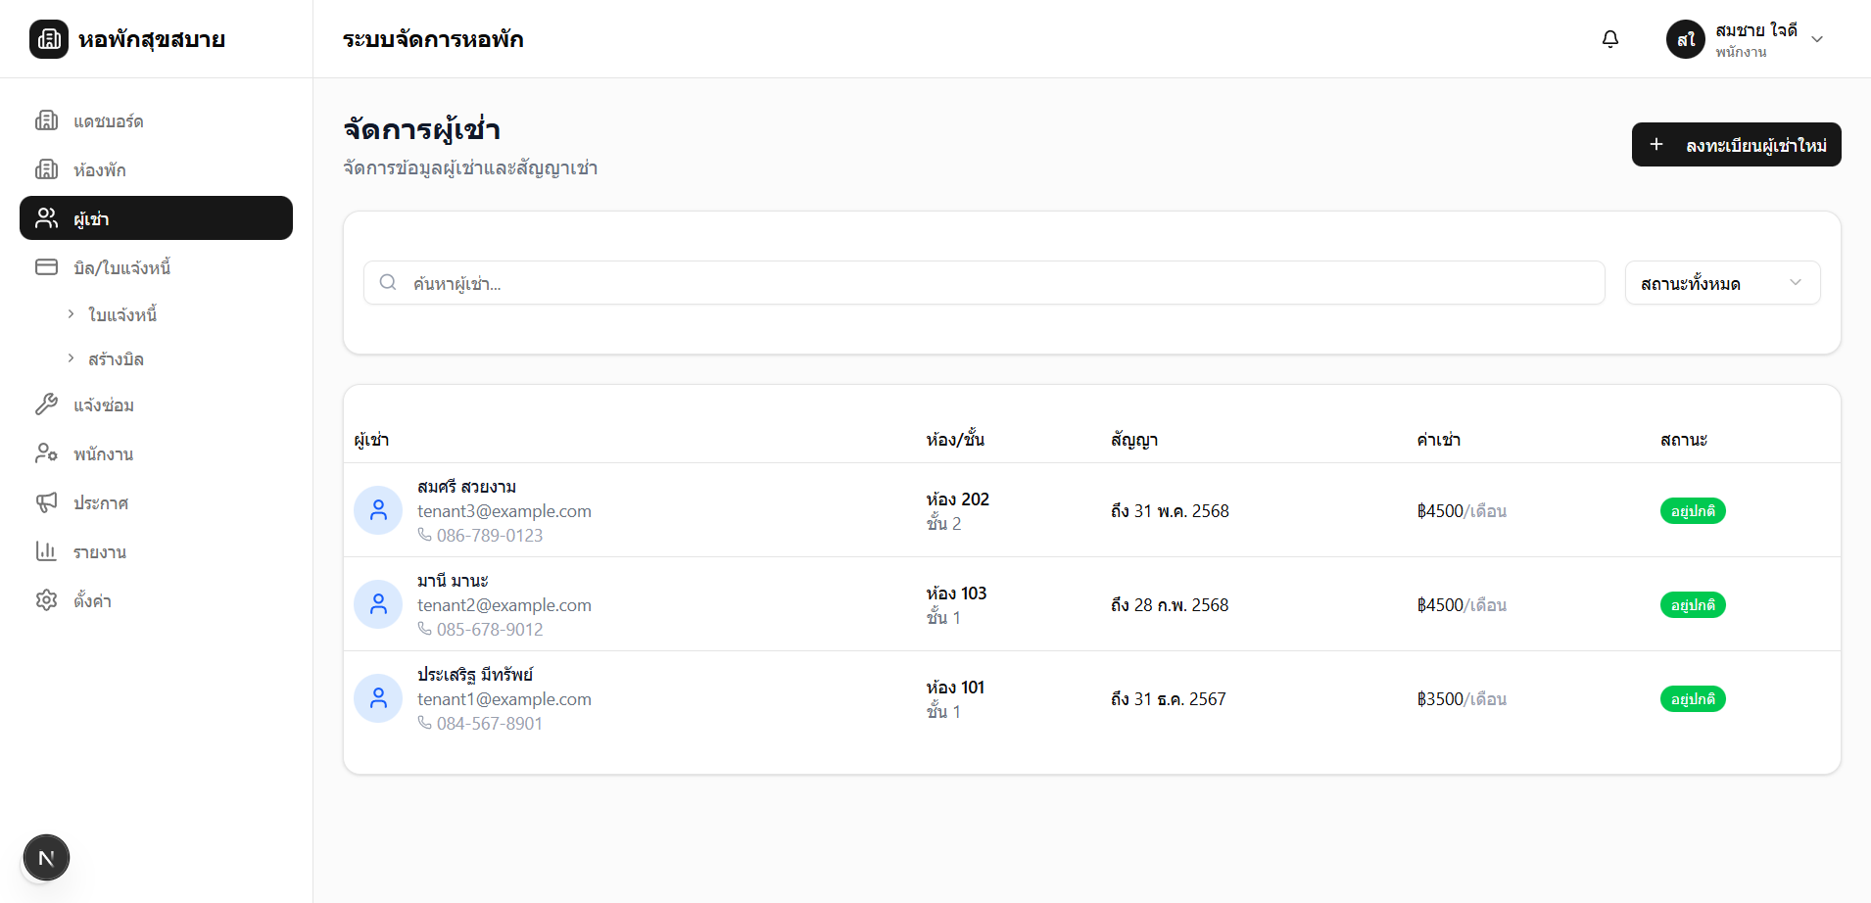1871x903 pixels.
Task: Select the ผู้เช่า menu item
Action: pyautogui.click(x=156, y=217)
